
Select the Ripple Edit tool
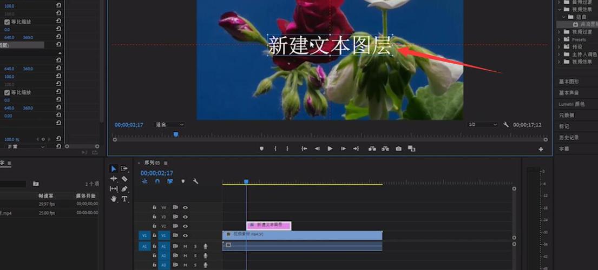coord(114,178)
